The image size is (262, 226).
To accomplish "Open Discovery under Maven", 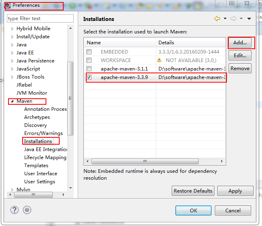I will coord(35,125).
